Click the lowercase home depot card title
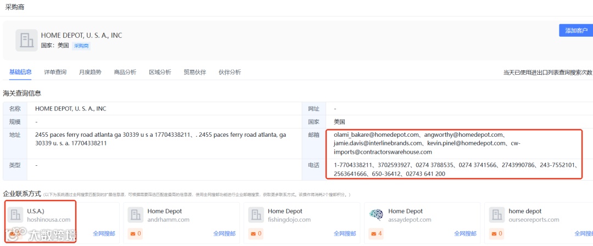Viewport: 593px width, 246px height. pos(525,211)
